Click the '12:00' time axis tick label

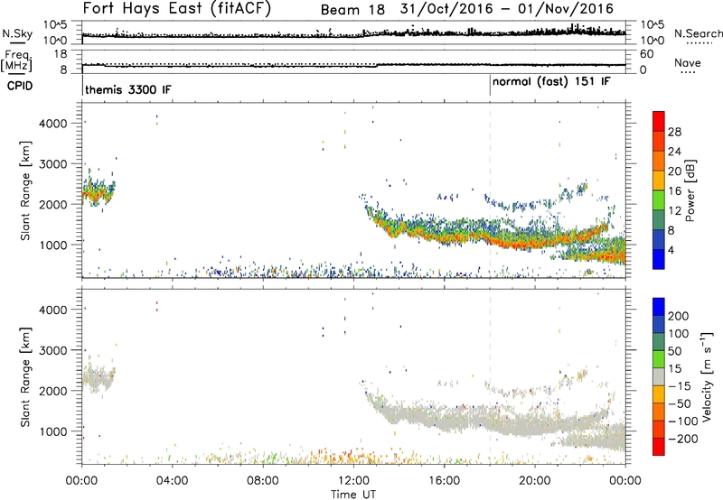point(353,481)
